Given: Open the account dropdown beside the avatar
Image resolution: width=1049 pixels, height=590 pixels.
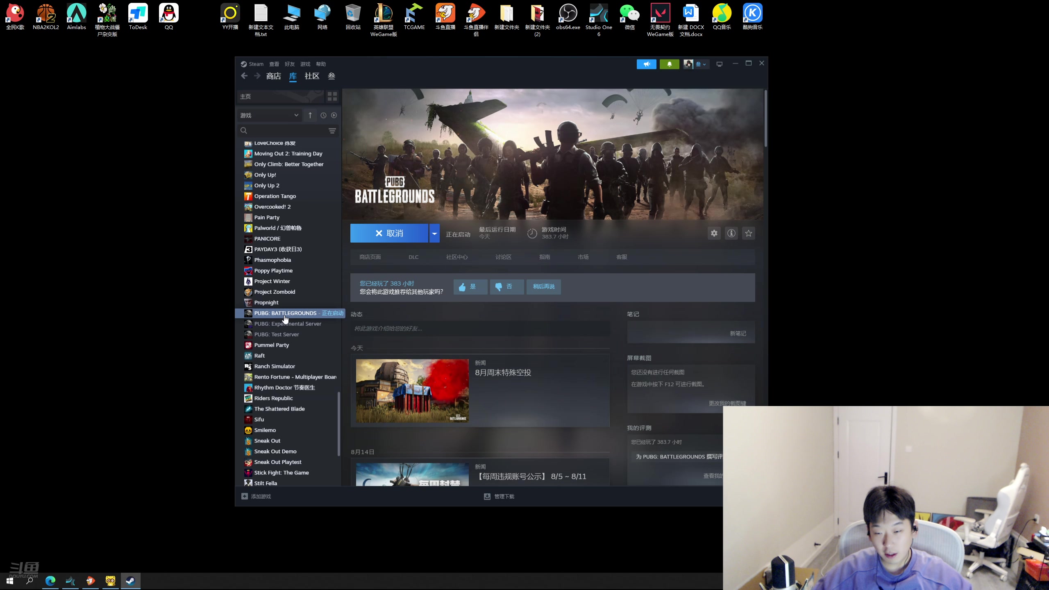Looking at the screenshot, I should [701, 64].
